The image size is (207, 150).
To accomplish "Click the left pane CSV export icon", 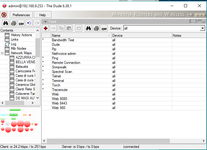I will click(21, 23).
